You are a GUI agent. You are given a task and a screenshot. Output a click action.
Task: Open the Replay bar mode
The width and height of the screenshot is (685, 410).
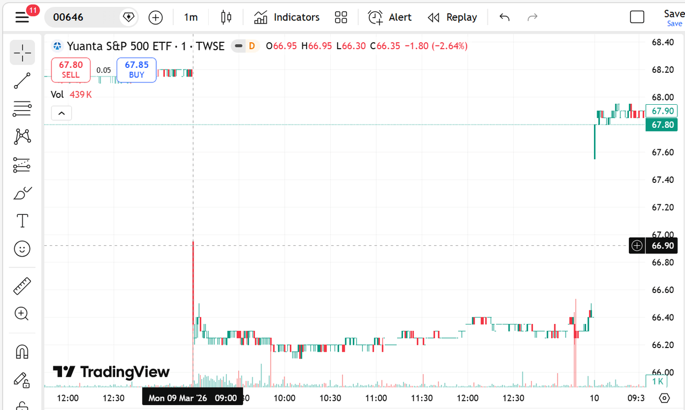(452, 17)
